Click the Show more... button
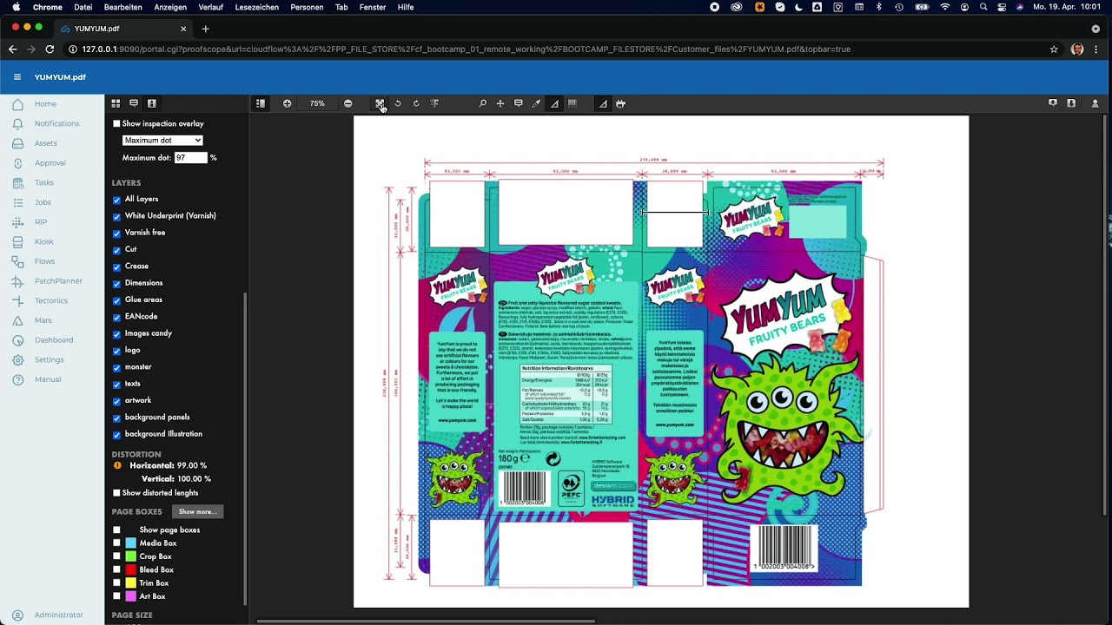Screen dimensions: 1112x625 197,512
